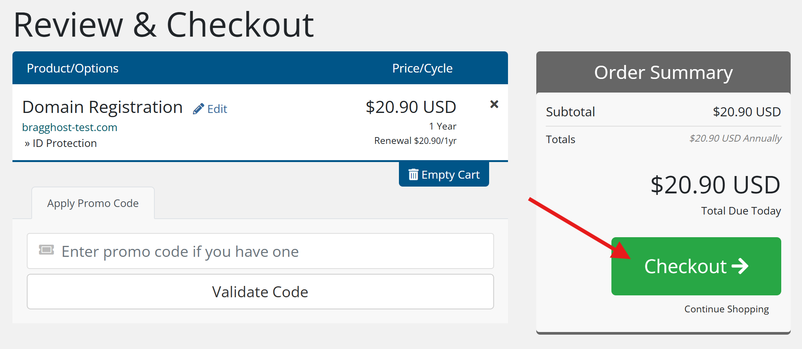This screenshot has width=802, height=349.
Task: Click the green Checkout button text
Action: point(685,266)
